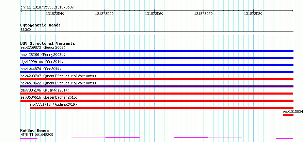Open the RefSeq Genes track heading
This screenshot has height=142, width=303.
pyautogui.click(x=34, y=131)
